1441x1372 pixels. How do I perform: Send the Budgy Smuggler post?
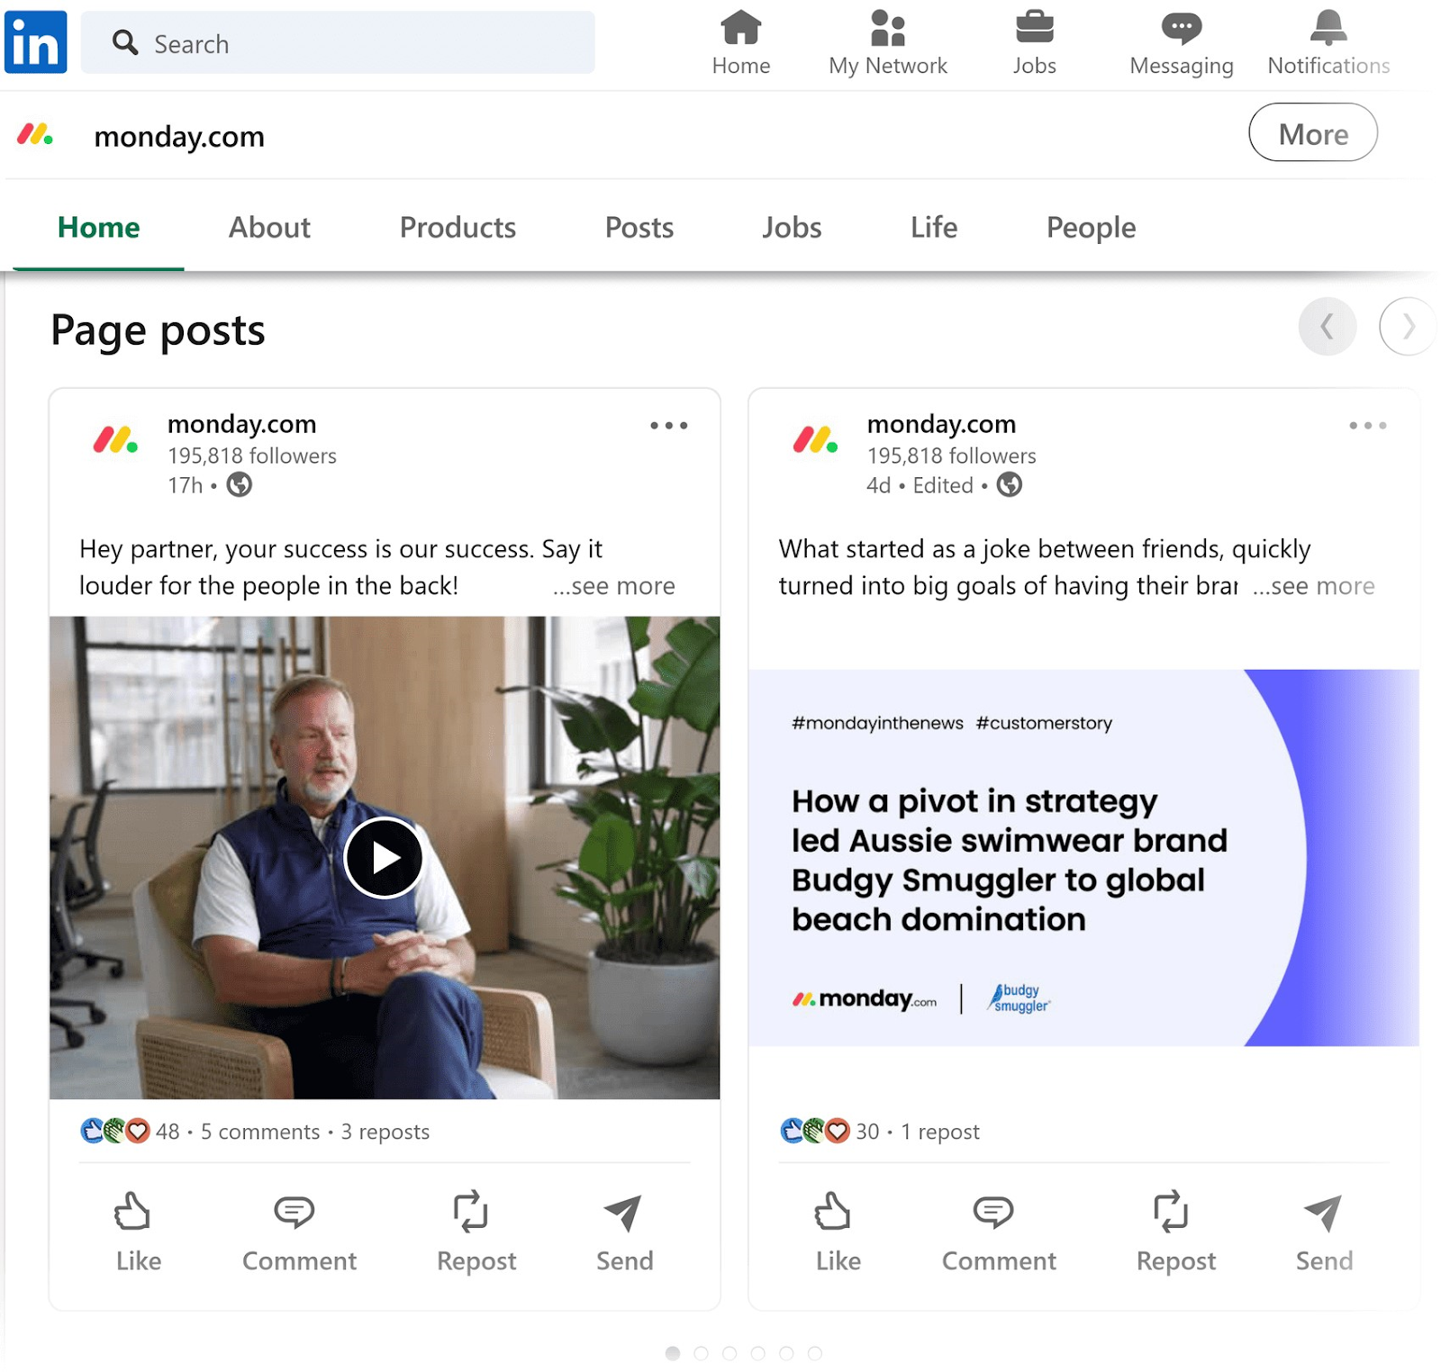point(1324,1232)
